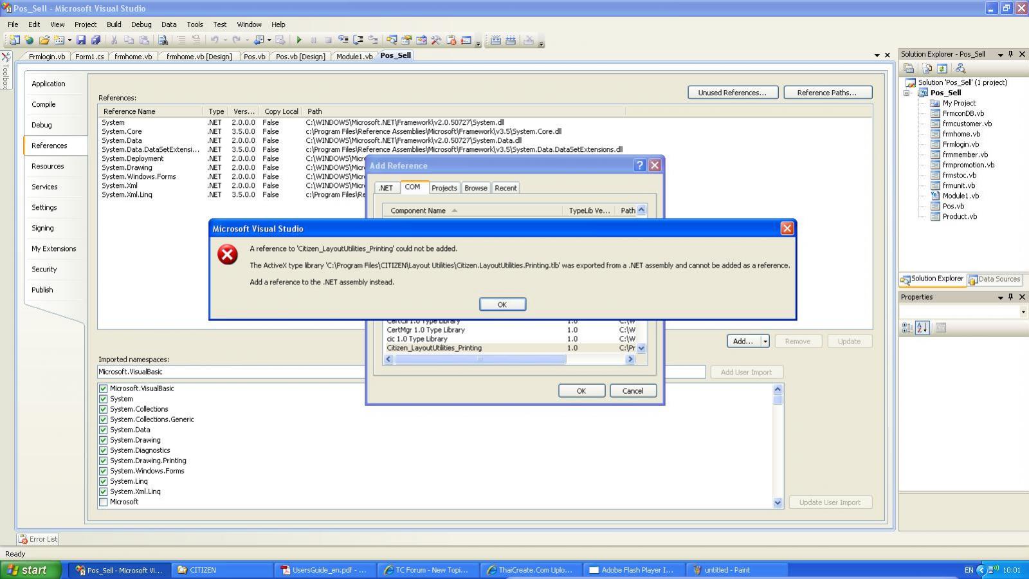
Task: Click the Step Into debug icon
Action: click(x=343, y=40)
